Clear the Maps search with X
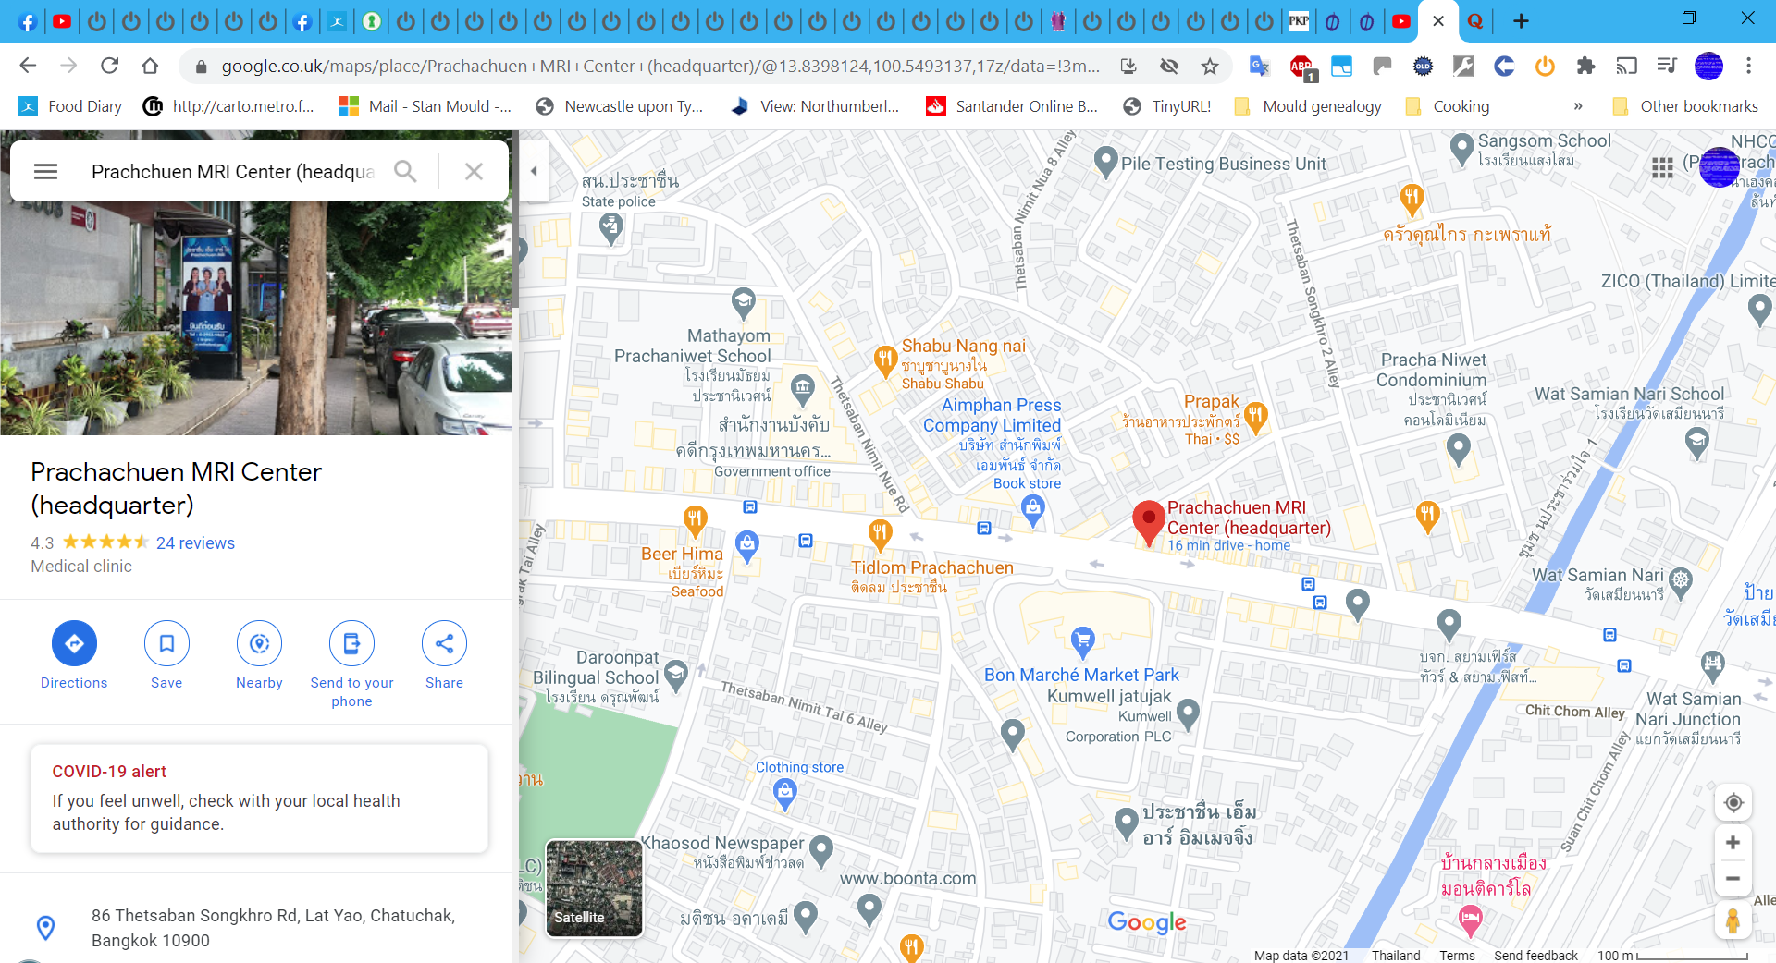Screen dimensions: 1776x963 coord(474,171)
